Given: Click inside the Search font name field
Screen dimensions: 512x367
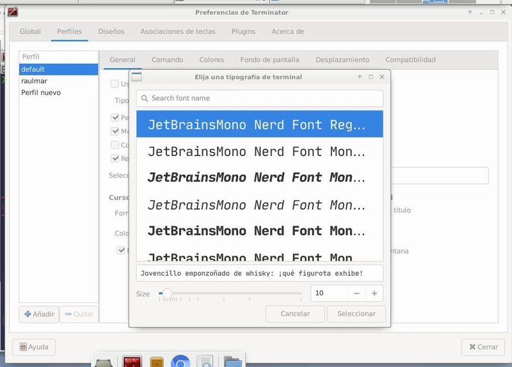Looking at the screenshot, I should click(260, 98).
